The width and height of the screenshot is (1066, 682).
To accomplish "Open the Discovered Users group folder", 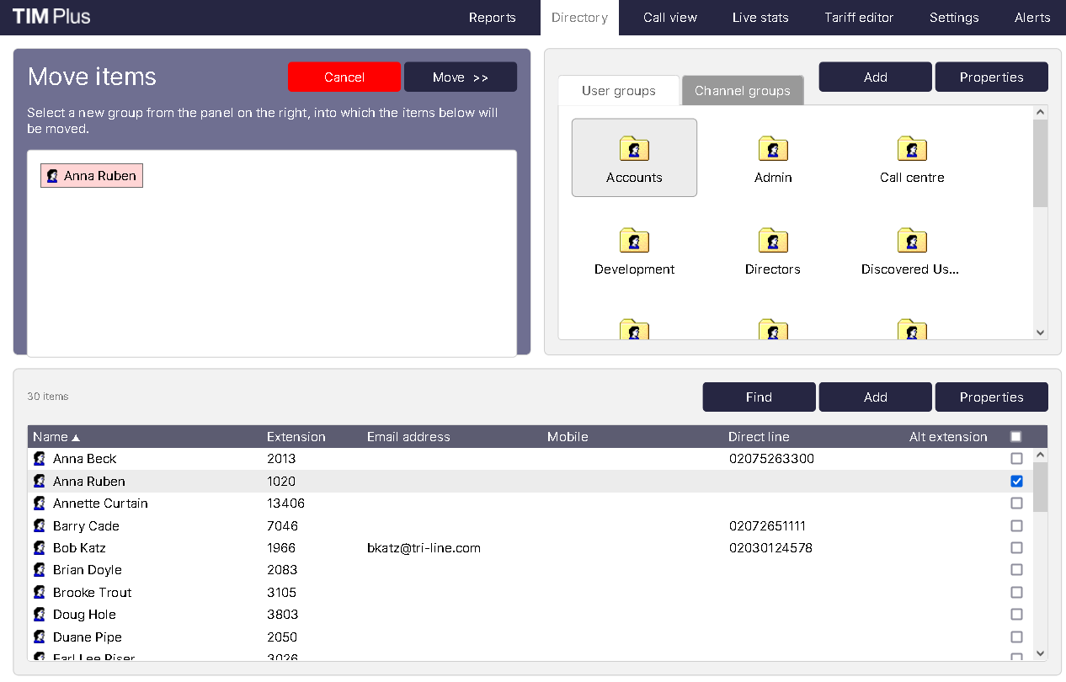I will pyautogui.click(x=912, y=250).
